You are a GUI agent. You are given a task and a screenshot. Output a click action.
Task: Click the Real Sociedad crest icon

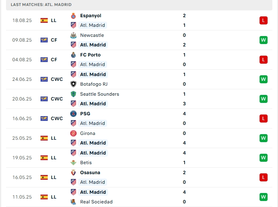(x=73, y=202)
